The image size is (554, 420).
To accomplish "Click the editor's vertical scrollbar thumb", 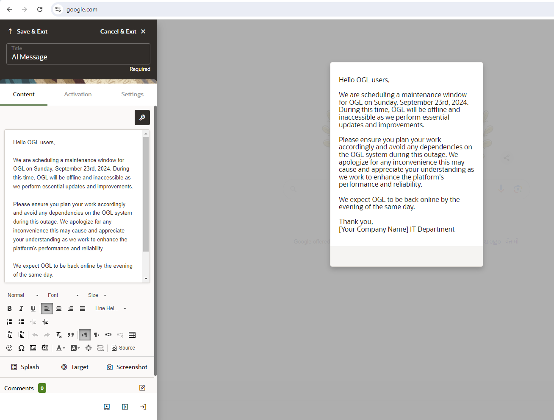I will tap(146, 194).
